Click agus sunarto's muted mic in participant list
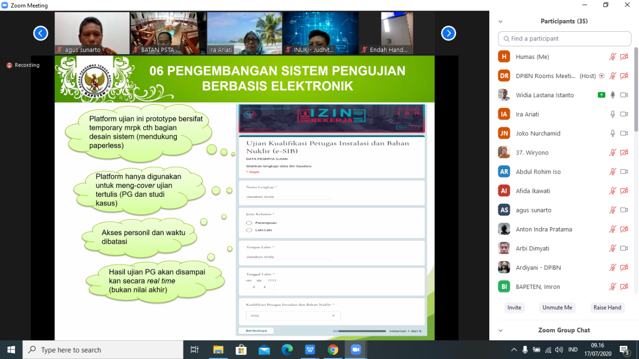The height and width of the screenshot is (359, 639). tap(613, 210)
